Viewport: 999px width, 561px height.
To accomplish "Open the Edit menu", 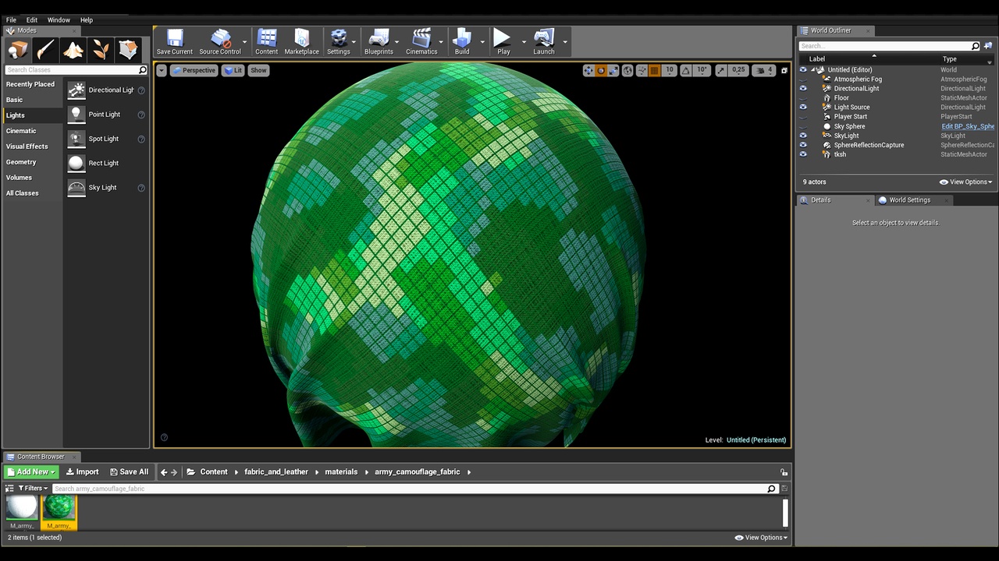I will coord(32,20).
